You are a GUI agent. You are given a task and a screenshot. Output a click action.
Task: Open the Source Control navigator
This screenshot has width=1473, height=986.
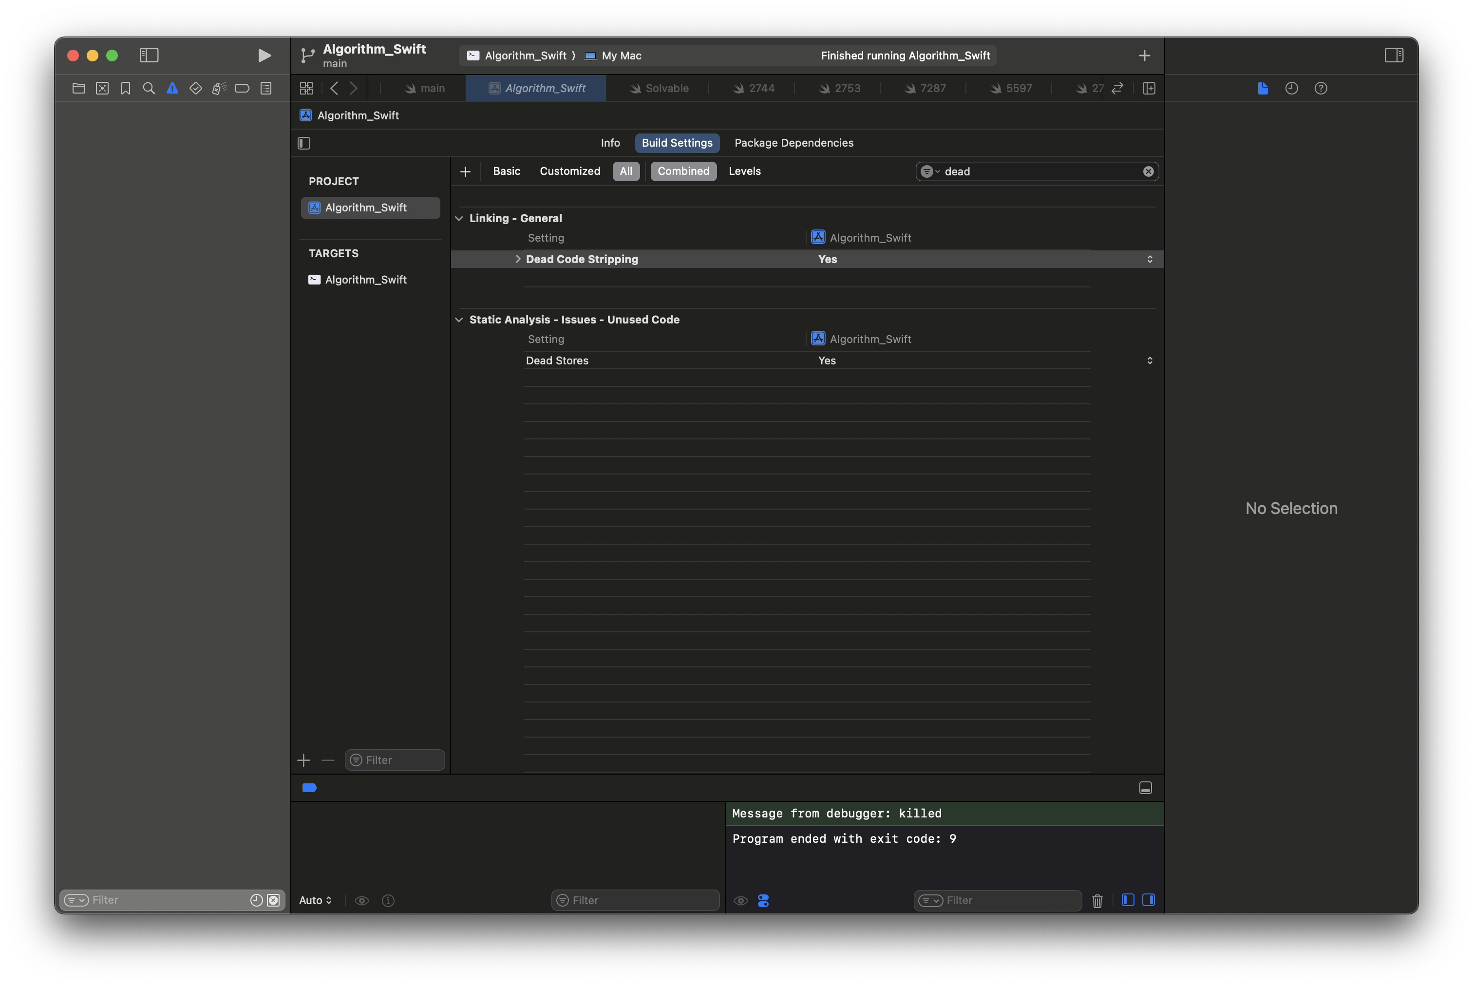click(102, 89)
